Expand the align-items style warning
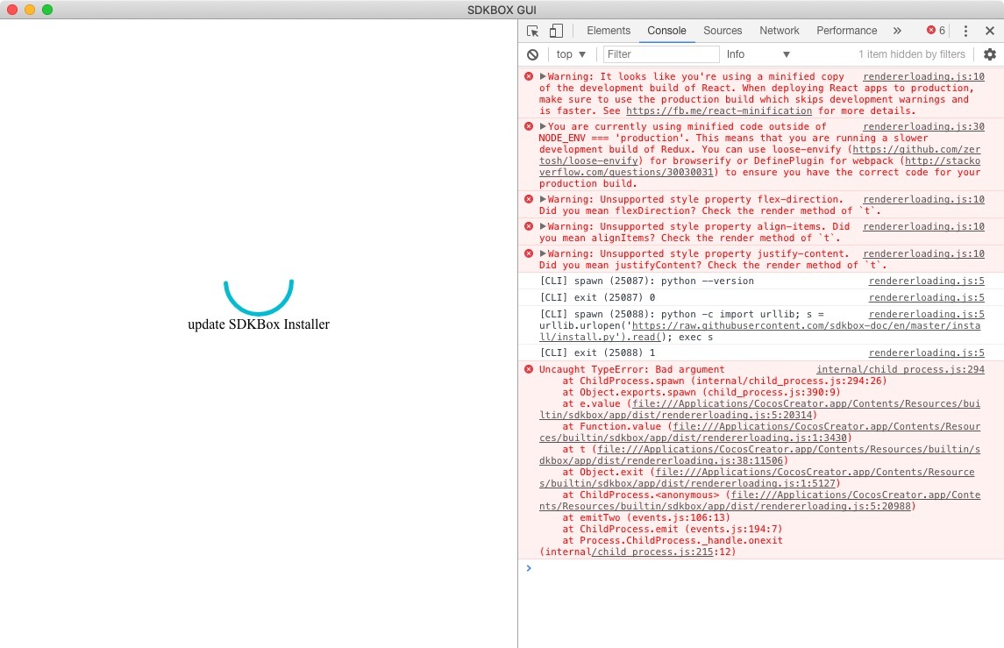 [543, 226]
